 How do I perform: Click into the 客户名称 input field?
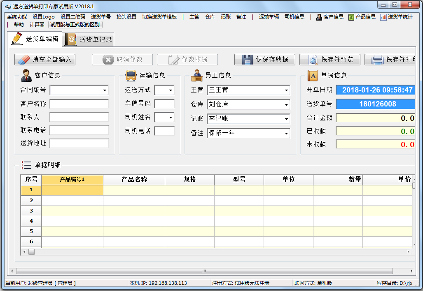79,104
